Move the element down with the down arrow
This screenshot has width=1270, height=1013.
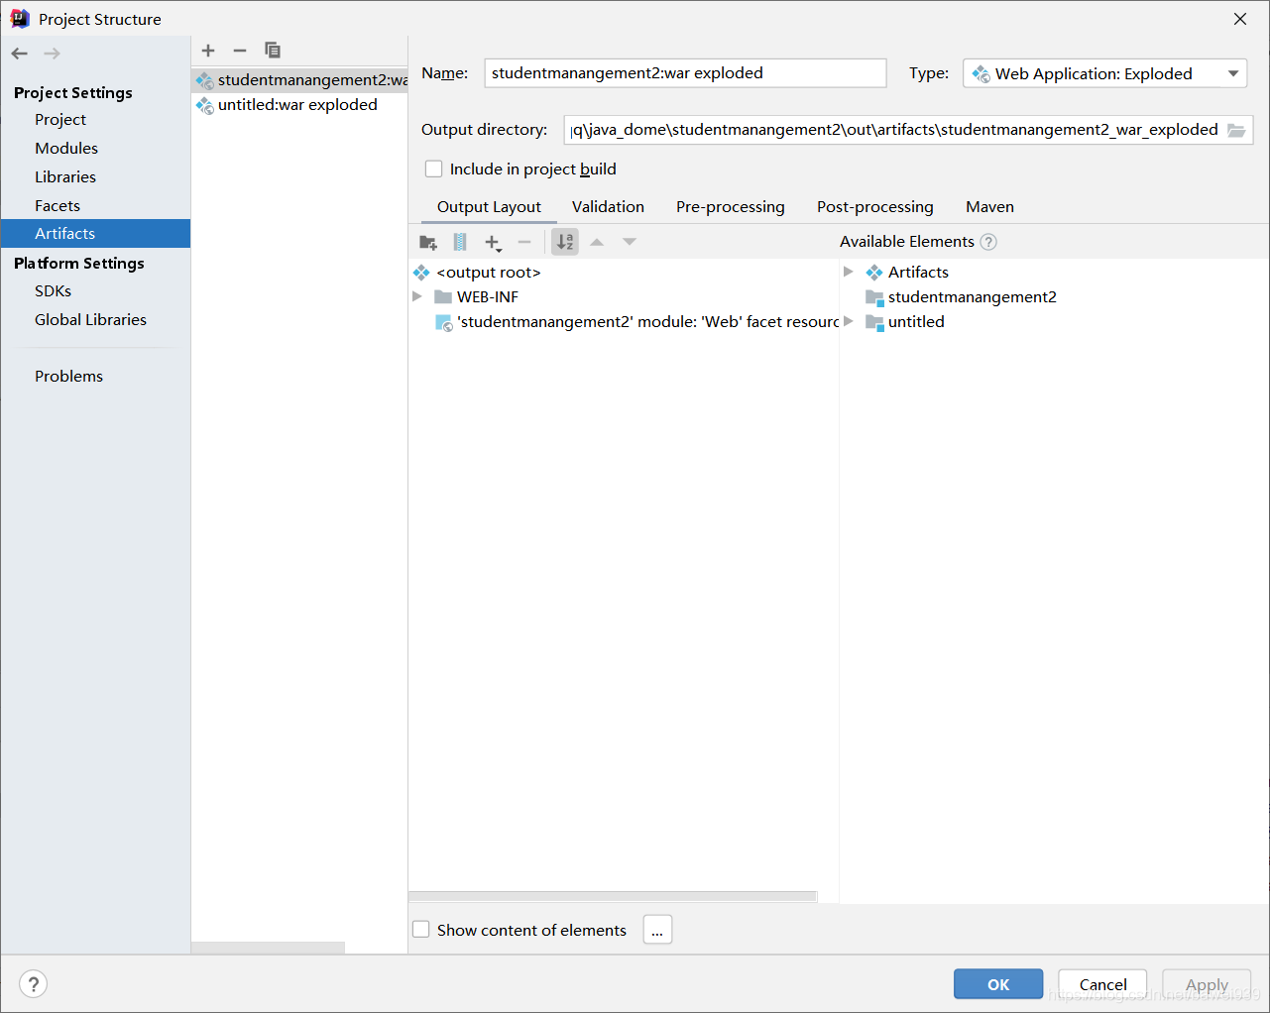(x=630, y=242)
